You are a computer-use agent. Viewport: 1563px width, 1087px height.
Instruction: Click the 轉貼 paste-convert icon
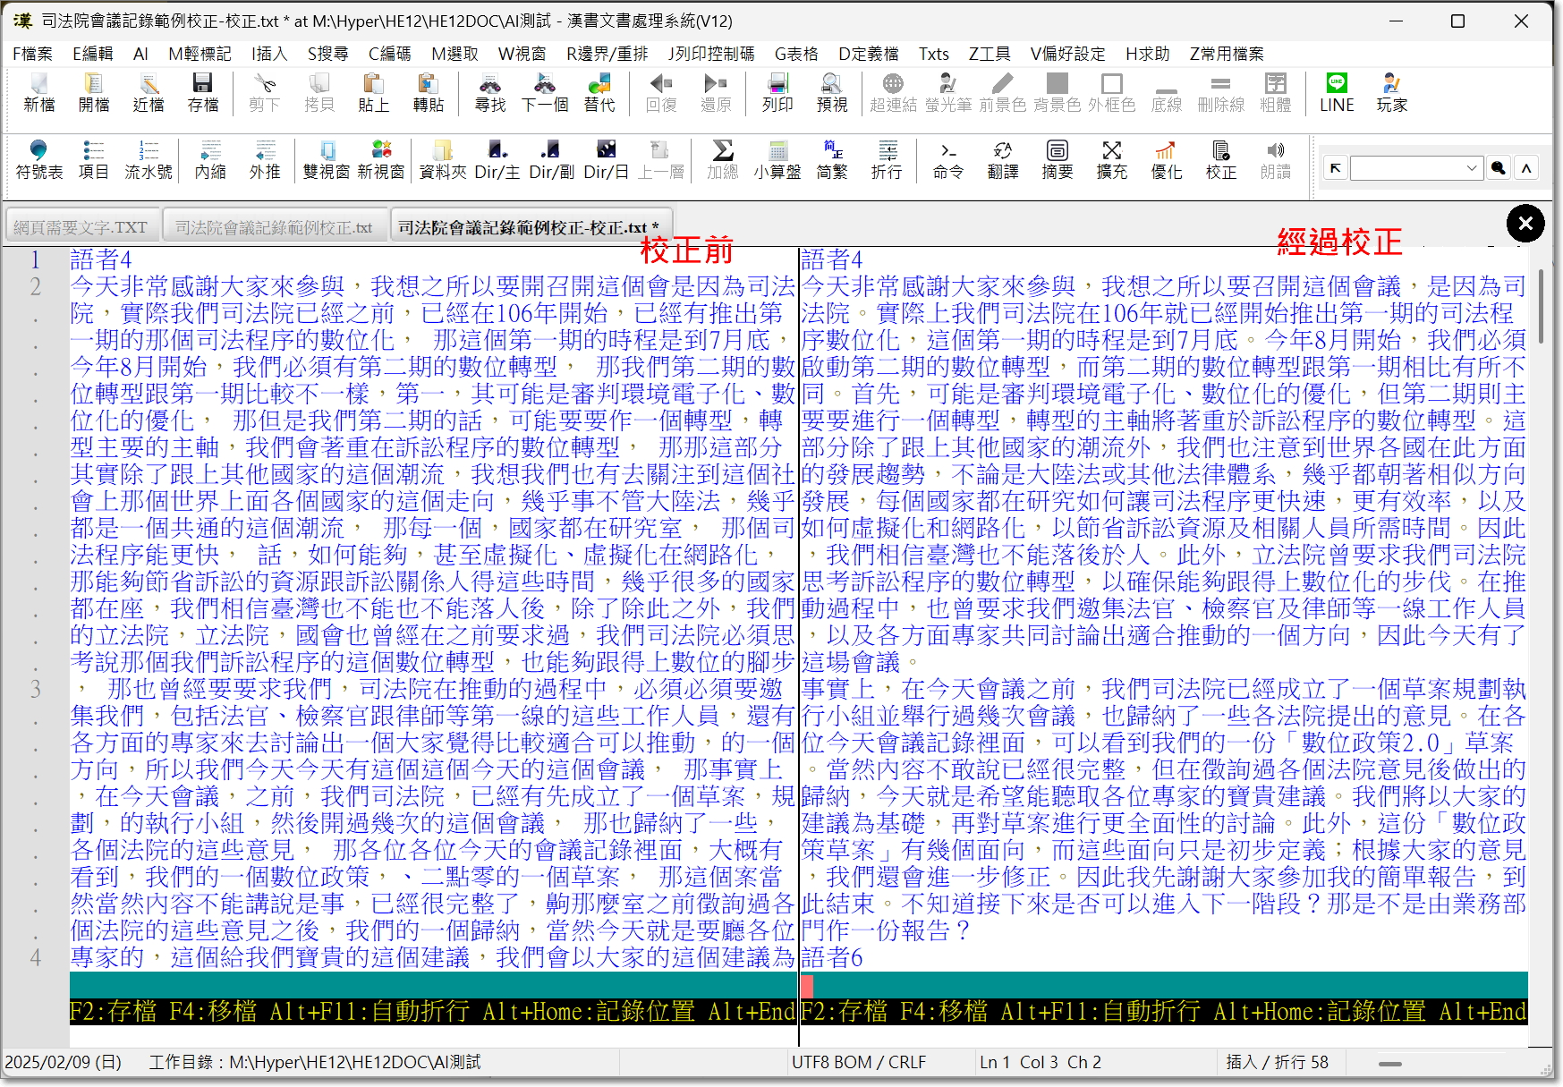[429, 93]
